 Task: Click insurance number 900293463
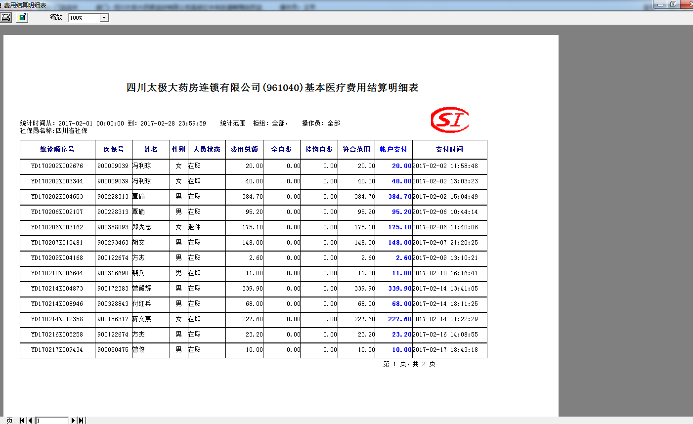point(113,243)
